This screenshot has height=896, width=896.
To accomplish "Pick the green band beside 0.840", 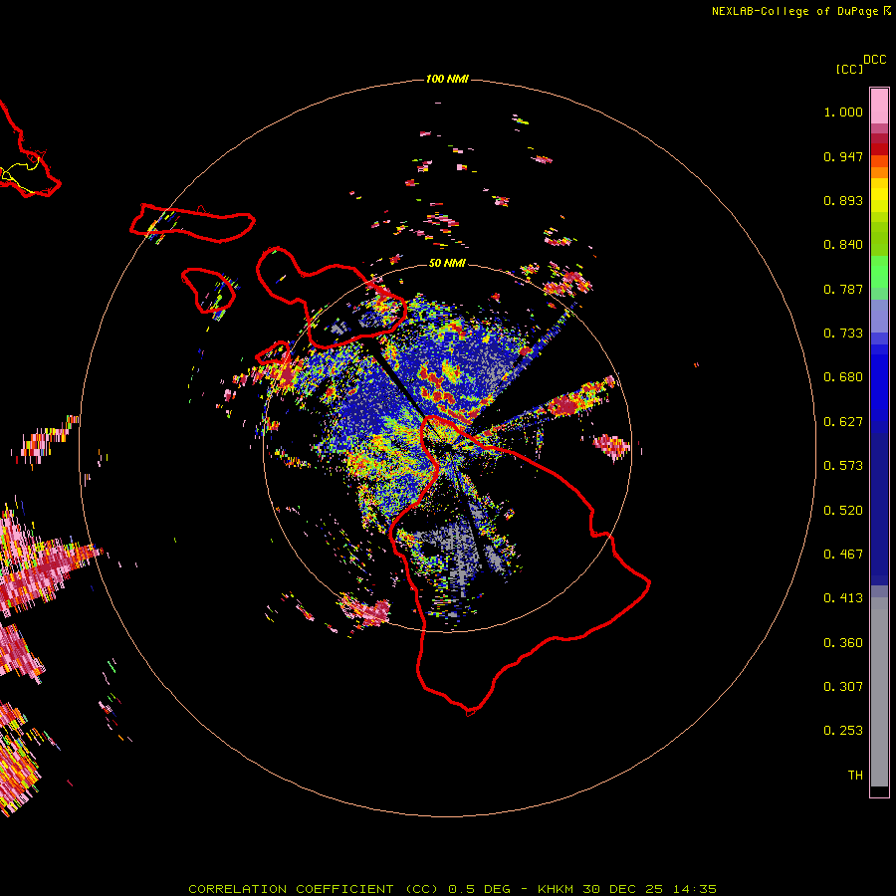I will click(879, 245).
